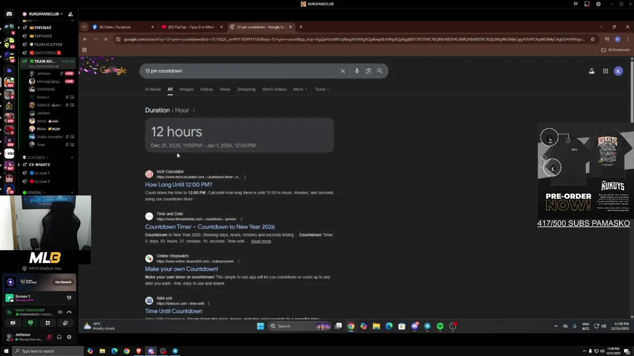The image size is (634, 356).
Task: Switch to the Videos search tab
Action: (x=207, y=89)
